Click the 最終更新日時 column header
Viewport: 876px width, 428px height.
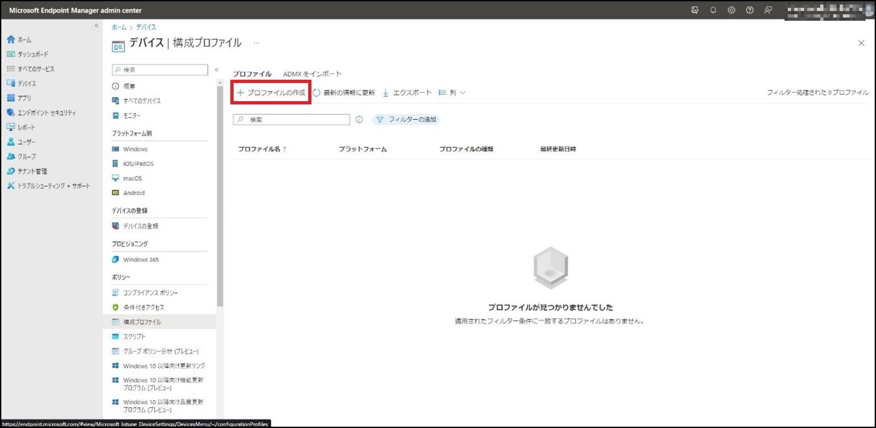click(558, 149)
